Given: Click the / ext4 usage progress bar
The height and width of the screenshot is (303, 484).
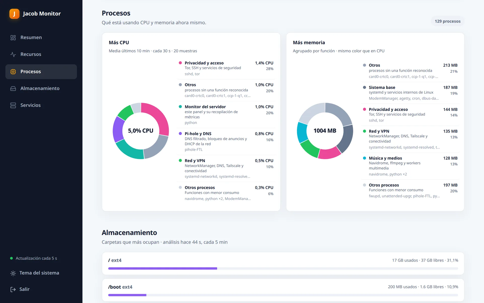Looking at the screenshot, I should 283,268.
